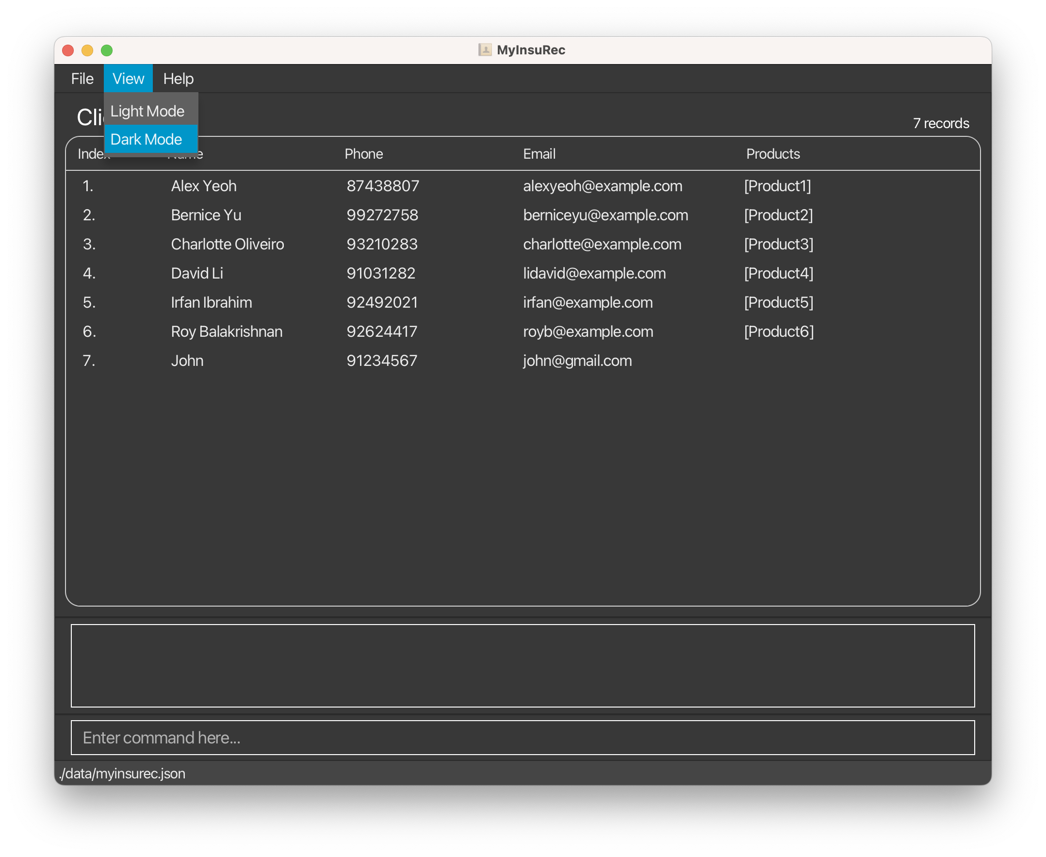1046x857 pixels.
Task: Click phone number 91234567
Action: tap(381, 361)
